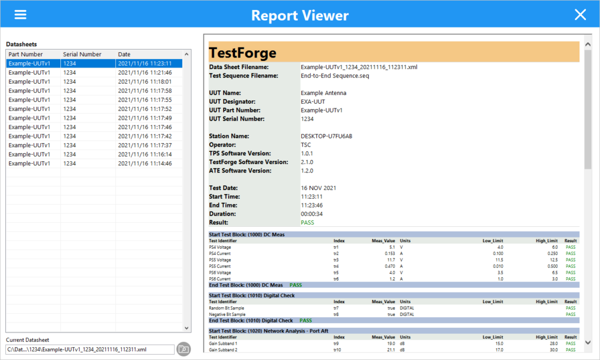Click the Gain Subband 2 row
The width and height of the screenshot is (600, 360).
coord(394,349)
